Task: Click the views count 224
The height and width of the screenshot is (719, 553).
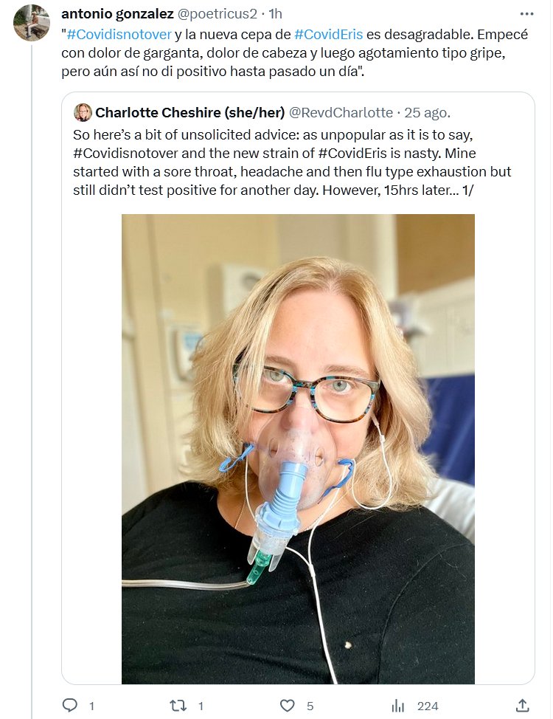Action: click(x=427, y=706)
